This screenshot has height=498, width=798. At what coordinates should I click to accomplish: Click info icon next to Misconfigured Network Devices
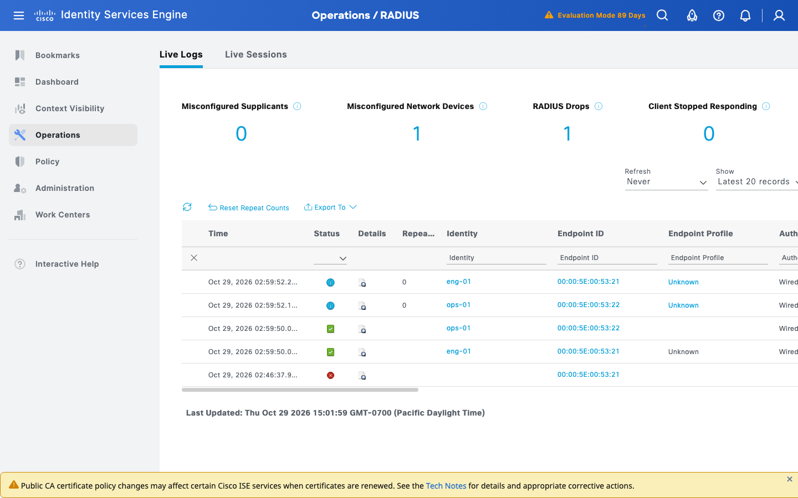[x=483, y=106]
